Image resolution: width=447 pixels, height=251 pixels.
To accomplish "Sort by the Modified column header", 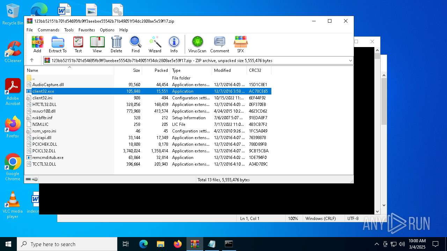I will (x=229, y=70).
